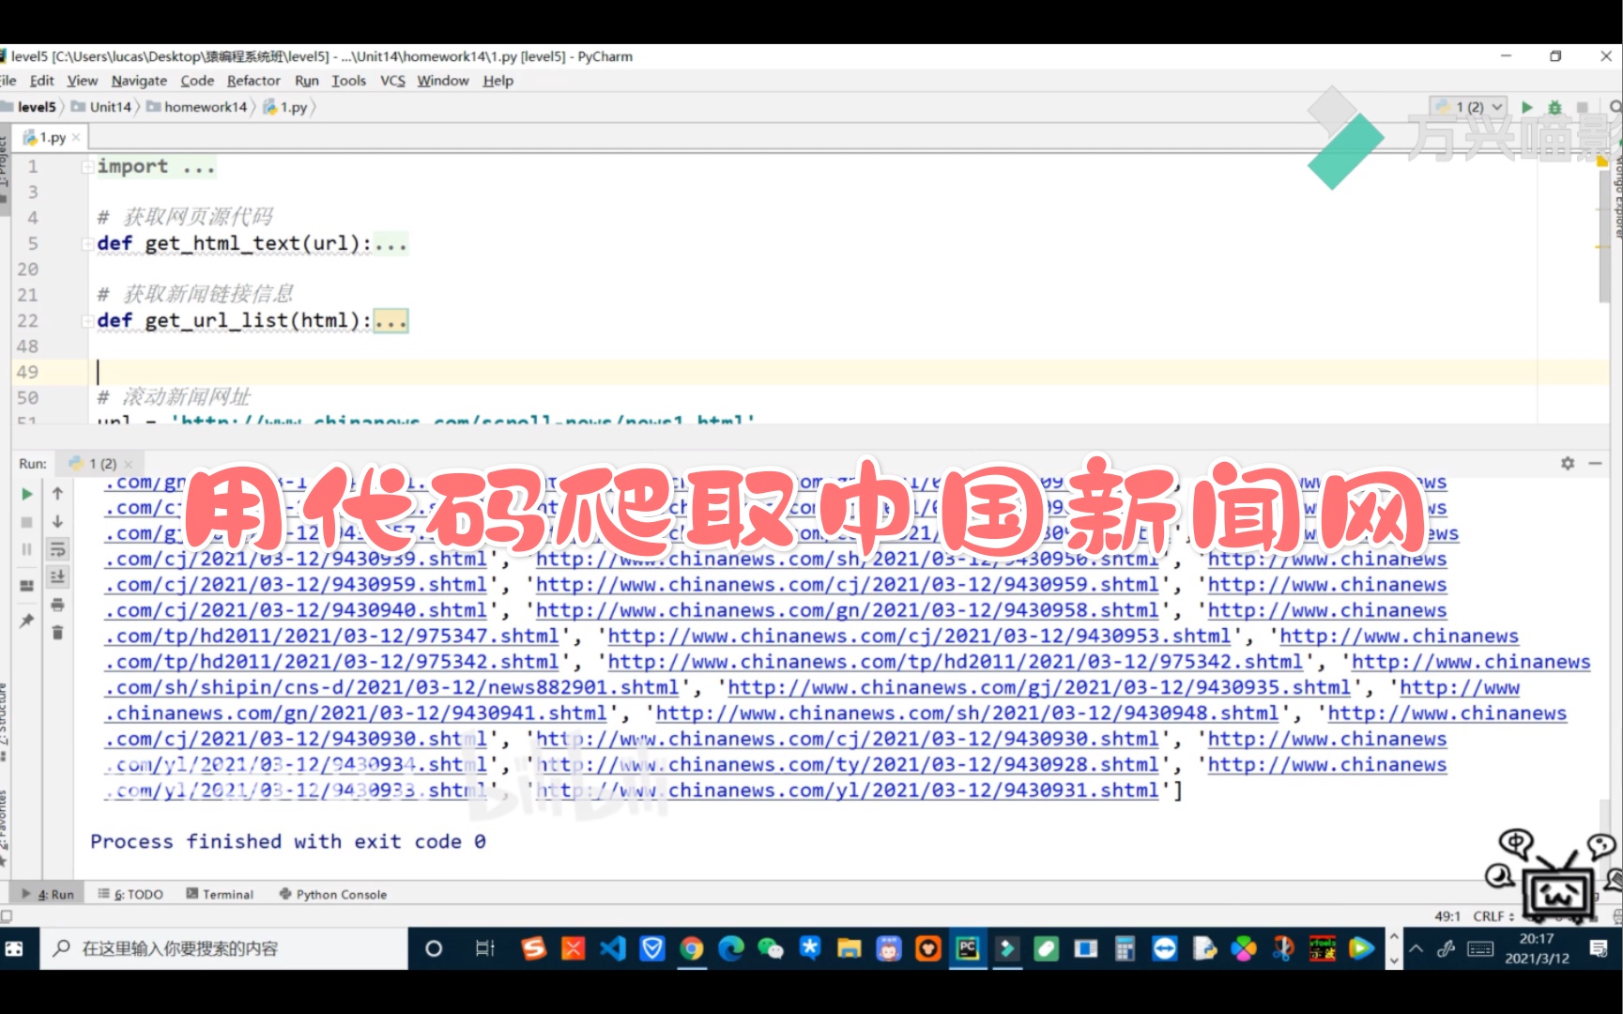Click the CRLF line separator in status bar
1623x1014 pixels.
click(x=1493, y=916)
